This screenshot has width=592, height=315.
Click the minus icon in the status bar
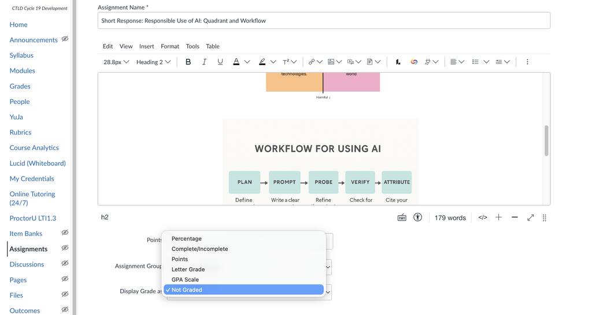coord(515,217)
